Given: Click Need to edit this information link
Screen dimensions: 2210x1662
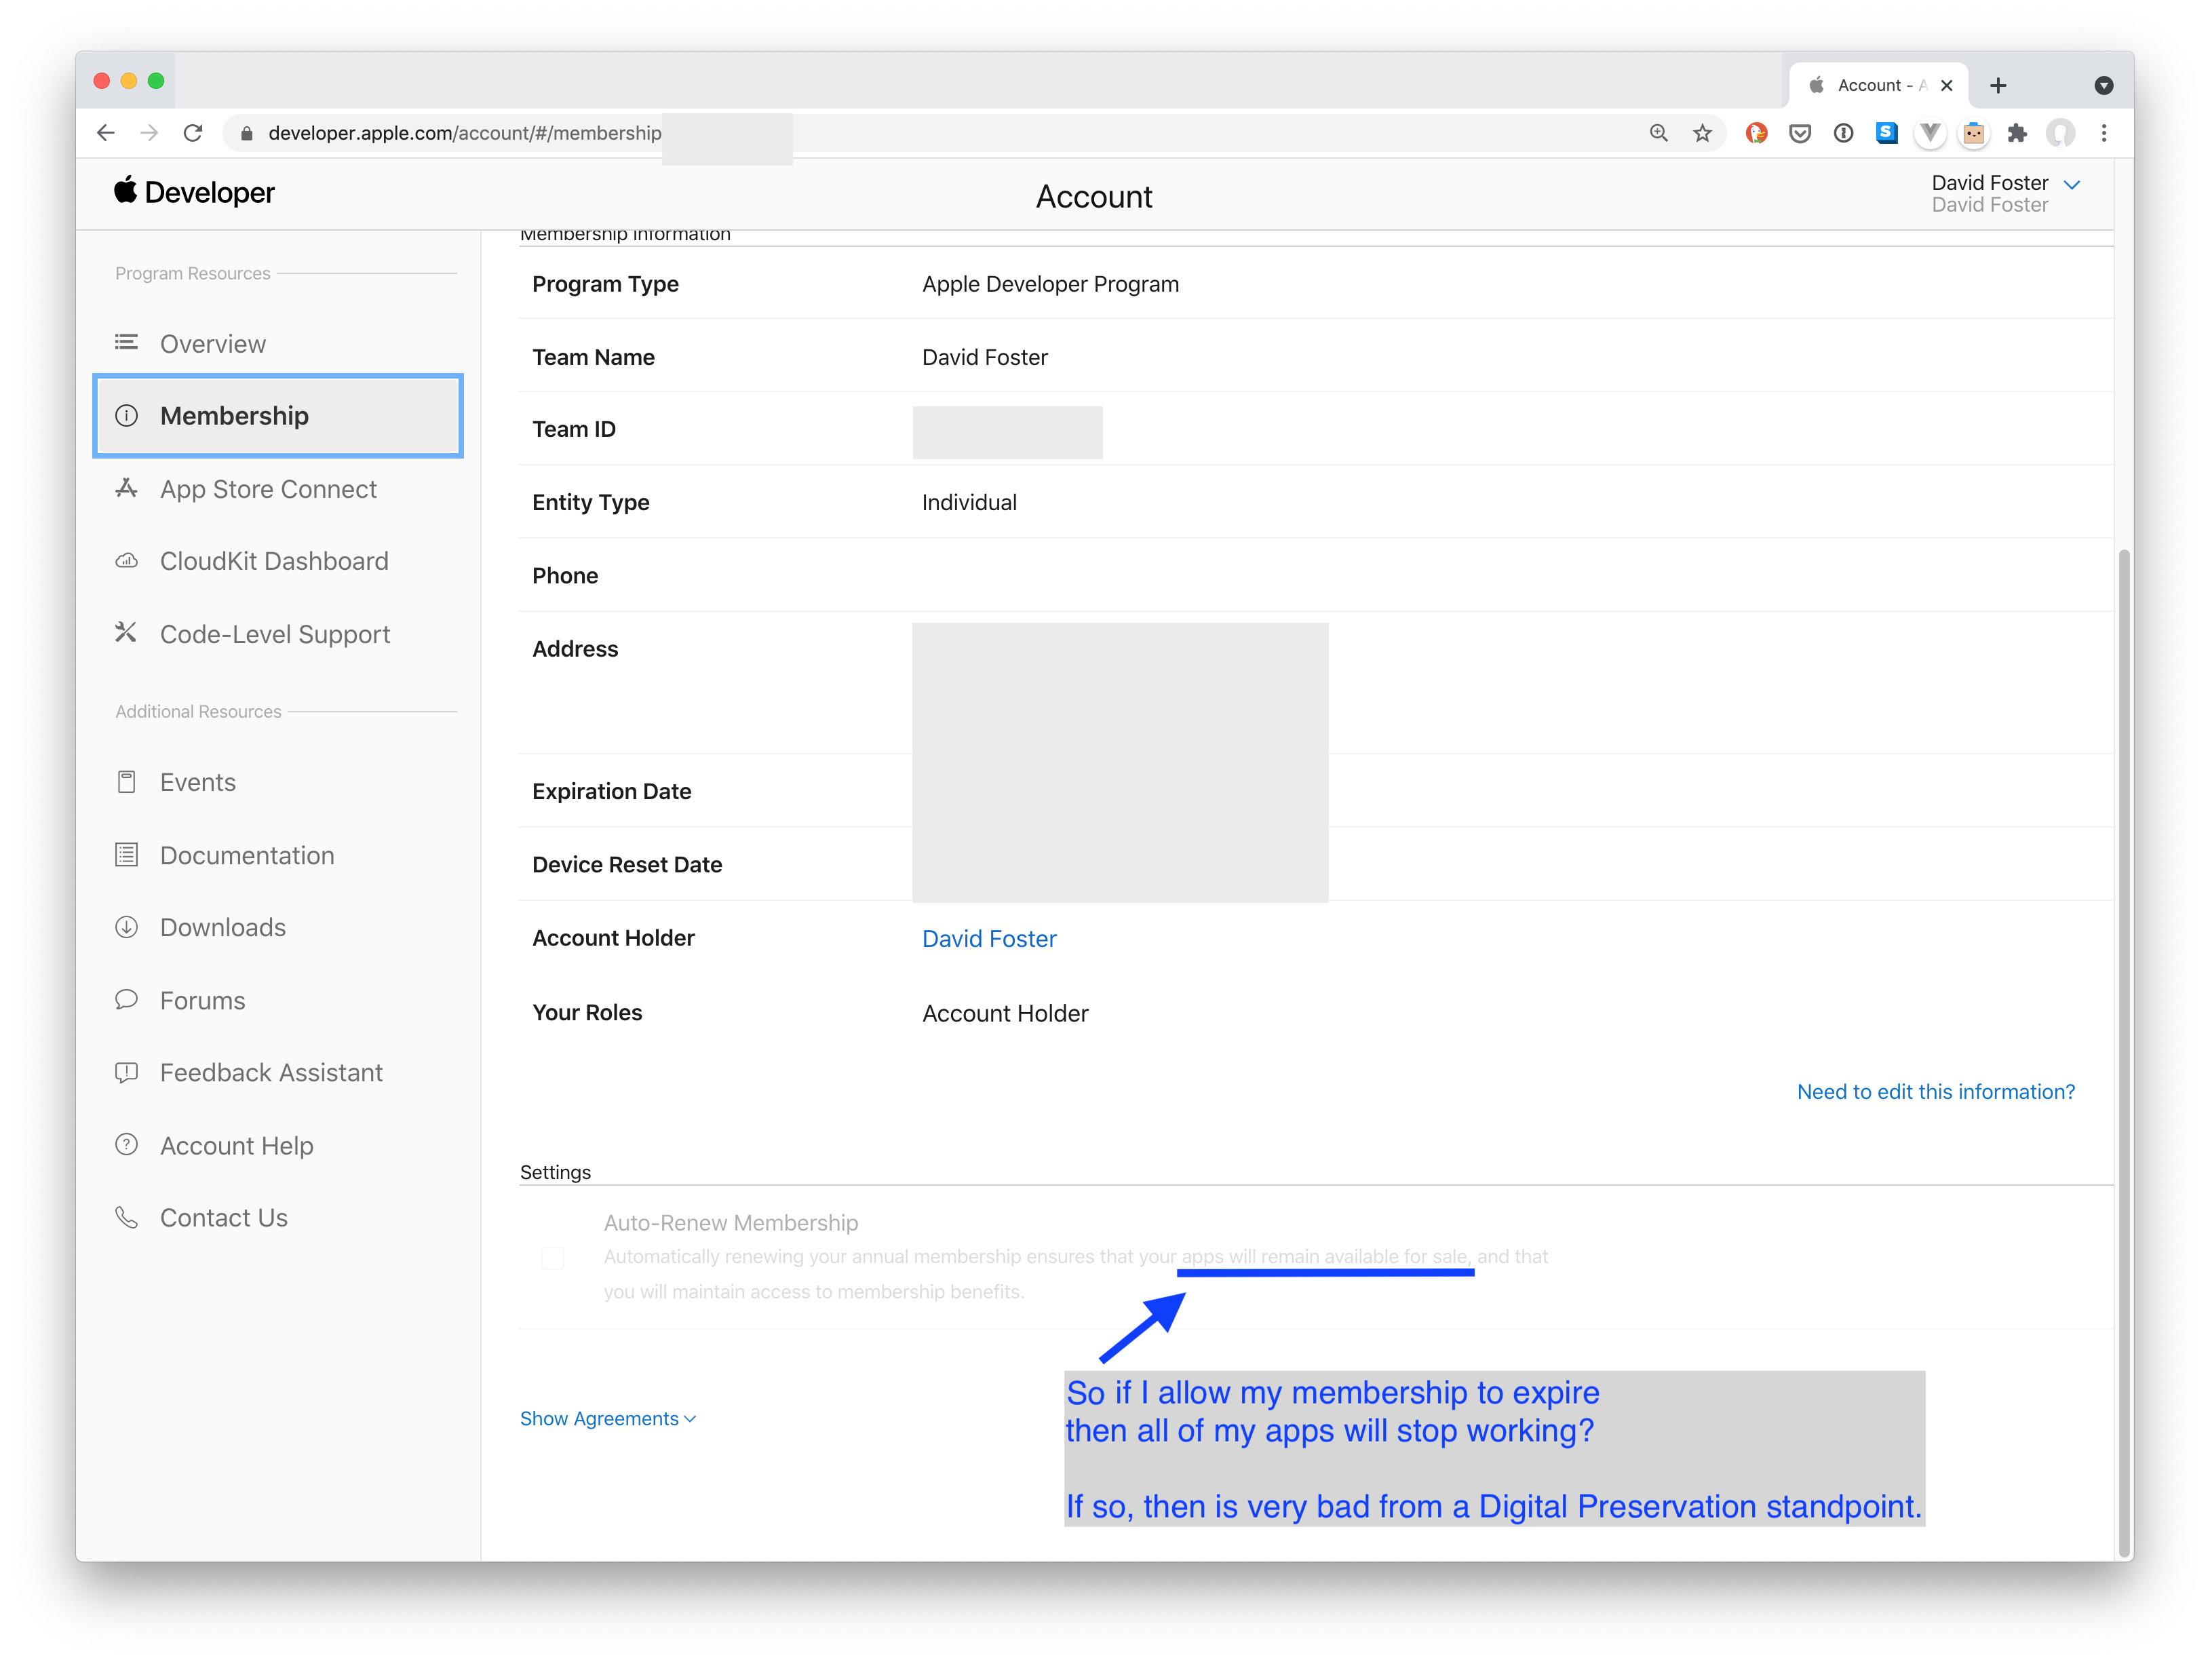Looking at the screenshot, I should pyautogui.click(x=1935, y=1091).
